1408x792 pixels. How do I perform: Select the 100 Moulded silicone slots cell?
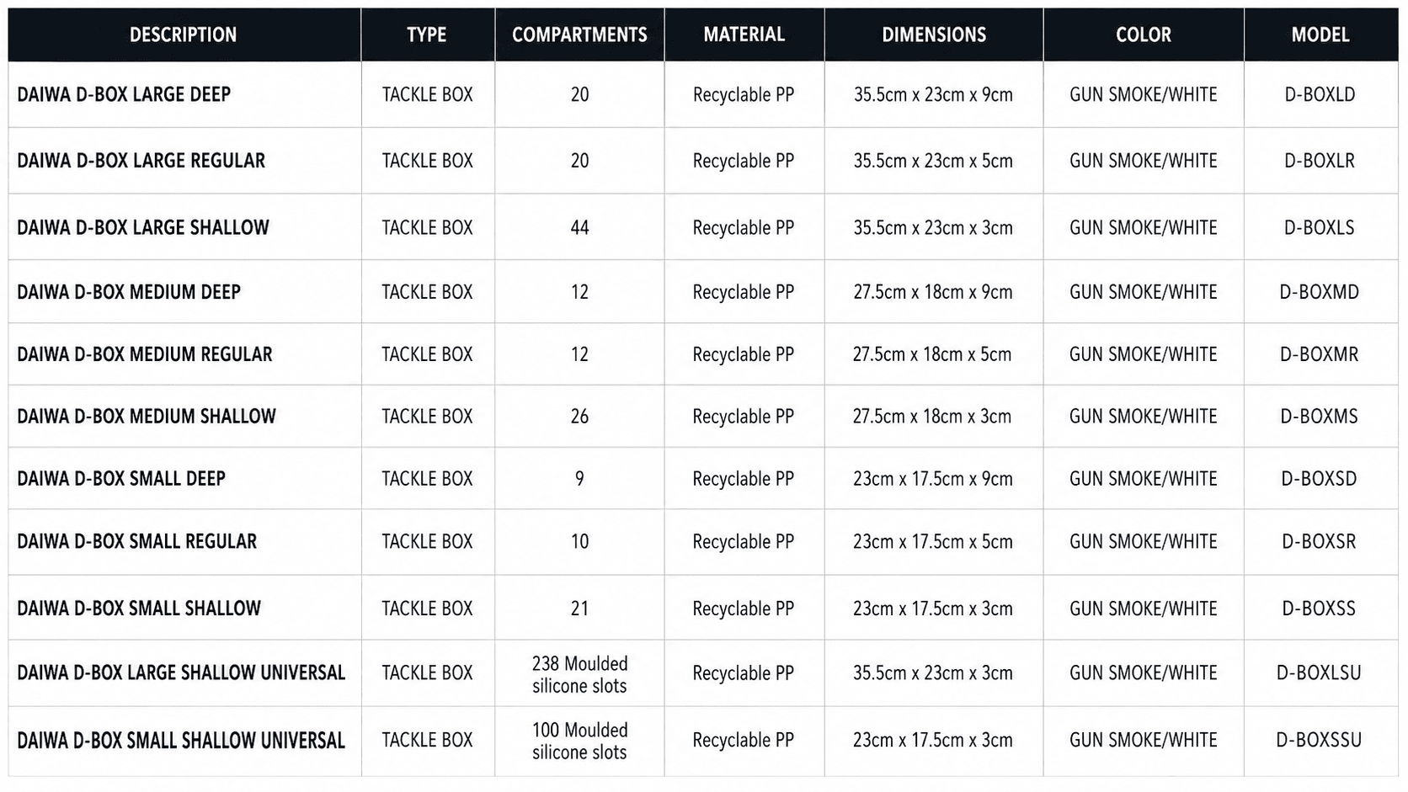pyautogui.click(x=579, y=741)
